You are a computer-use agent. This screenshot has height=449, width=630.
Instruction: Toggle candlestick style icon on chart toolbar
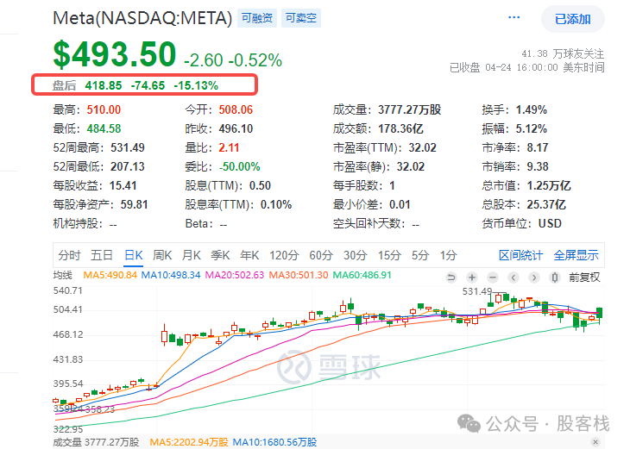click(555, 278)
